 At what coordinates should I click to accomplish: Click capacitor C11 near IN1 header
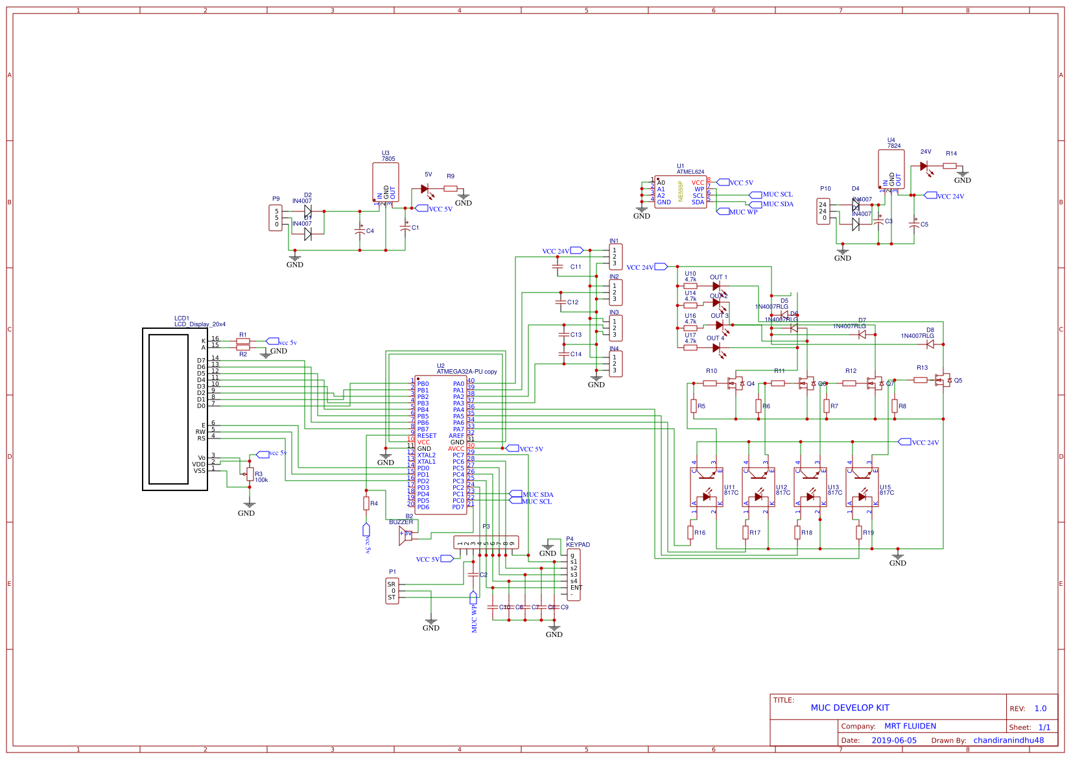(559, 267)
